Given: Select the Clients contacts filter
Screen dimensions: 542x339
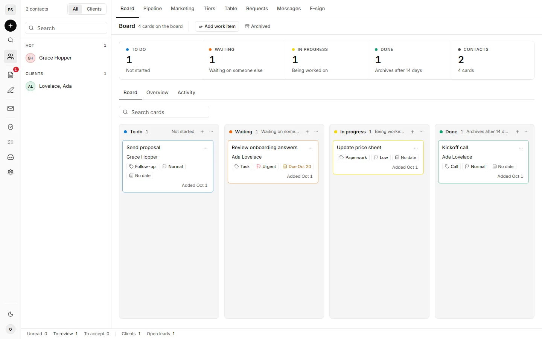Looking at the screenshot, I should point(94,9).
